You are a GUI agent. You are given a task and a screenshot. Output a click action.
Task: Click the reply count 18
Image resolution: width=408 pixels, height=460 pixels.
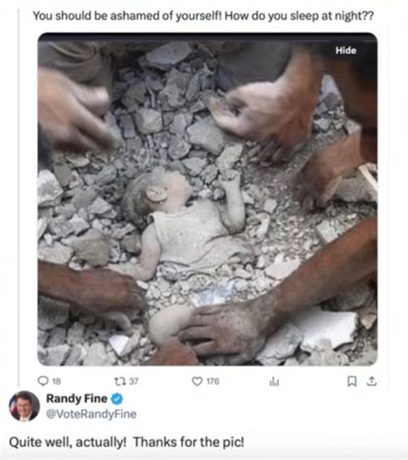pos(57,381)
